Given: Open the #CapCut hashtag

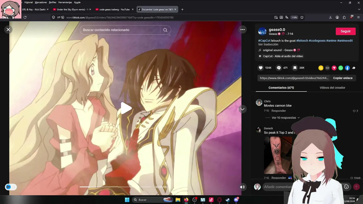Looking at the screenshot, I should tap(264, 41).
